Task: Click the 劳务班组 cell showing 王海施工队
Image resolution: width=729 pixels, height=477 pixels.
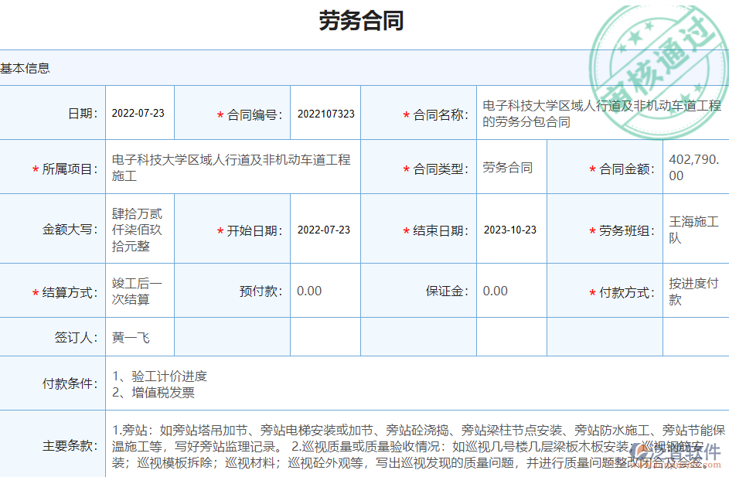Action: 693,229
